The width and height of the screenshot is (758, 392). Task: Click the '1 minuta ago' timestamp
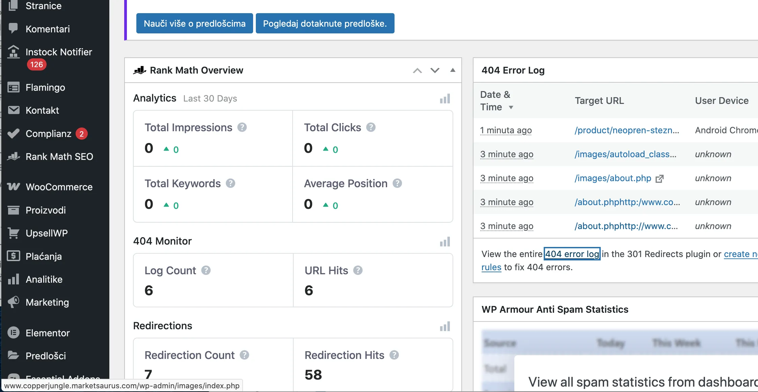click(x=506, y=130)
